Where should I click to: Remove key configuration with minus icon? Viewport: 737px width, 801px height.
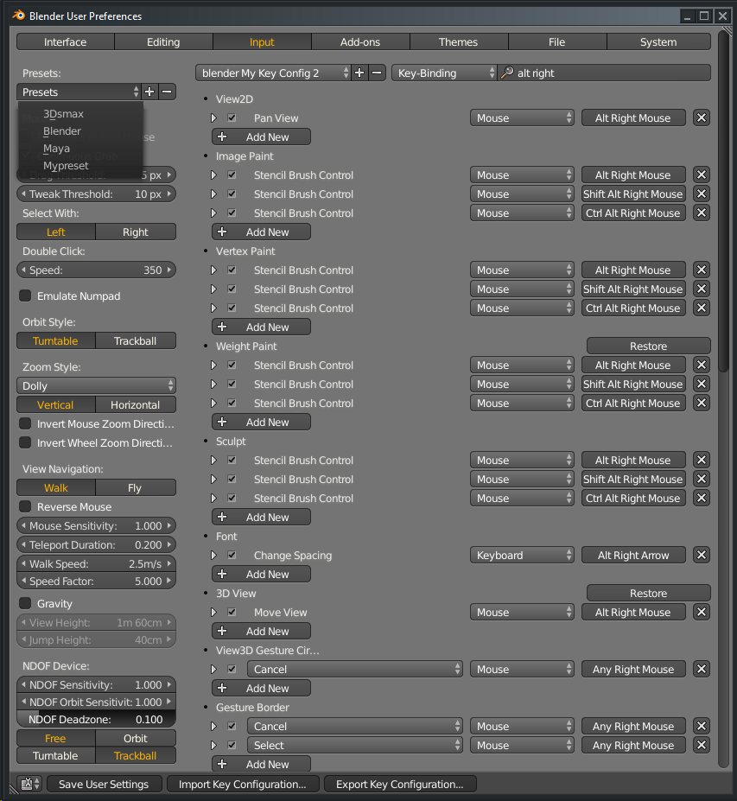377,73
